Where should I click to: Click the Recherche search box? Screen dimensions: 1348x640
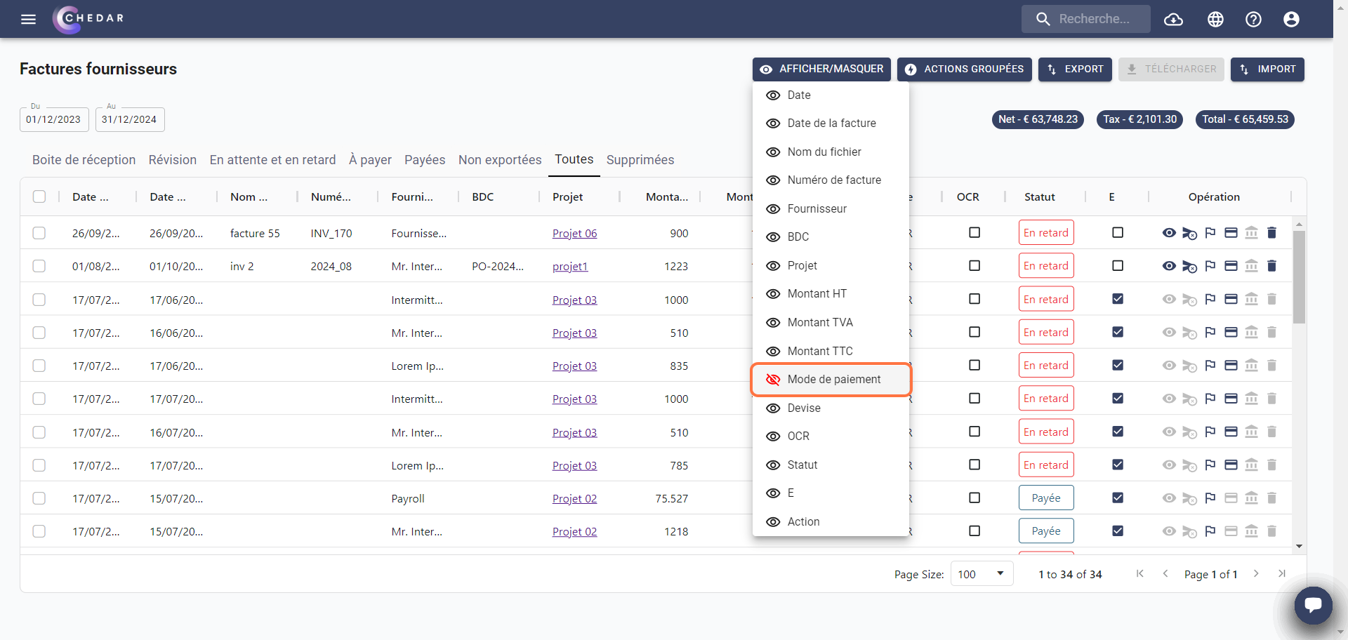1086,19
